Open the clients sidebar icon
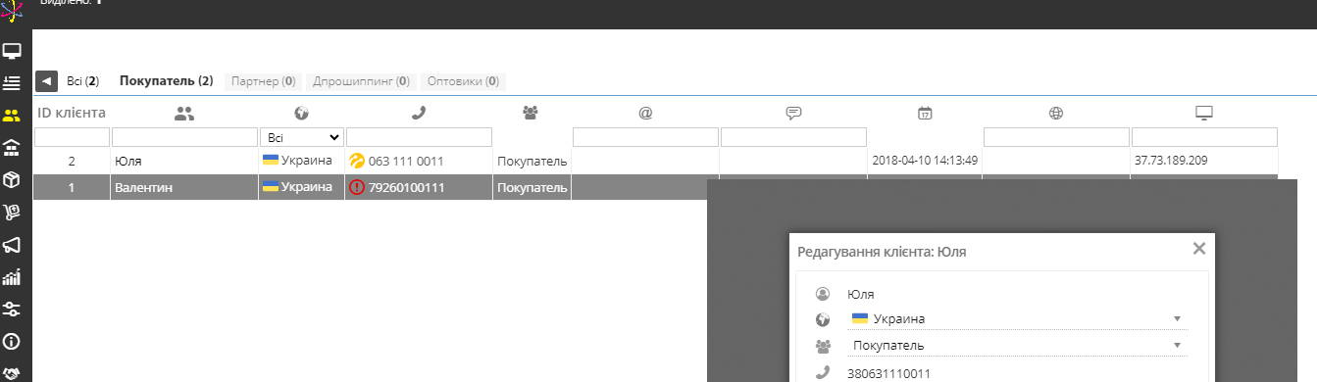Image resolution: width=1317 pixels, height=382 pixels. pyautogui.click(x=12, y=116)
